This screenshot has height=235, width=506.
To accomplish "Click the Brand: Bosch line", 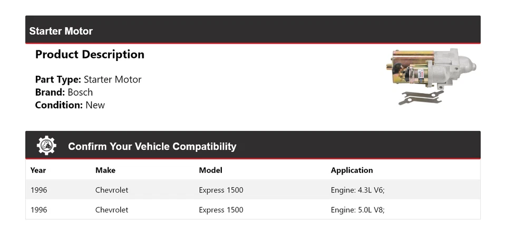I will [64, 93].
